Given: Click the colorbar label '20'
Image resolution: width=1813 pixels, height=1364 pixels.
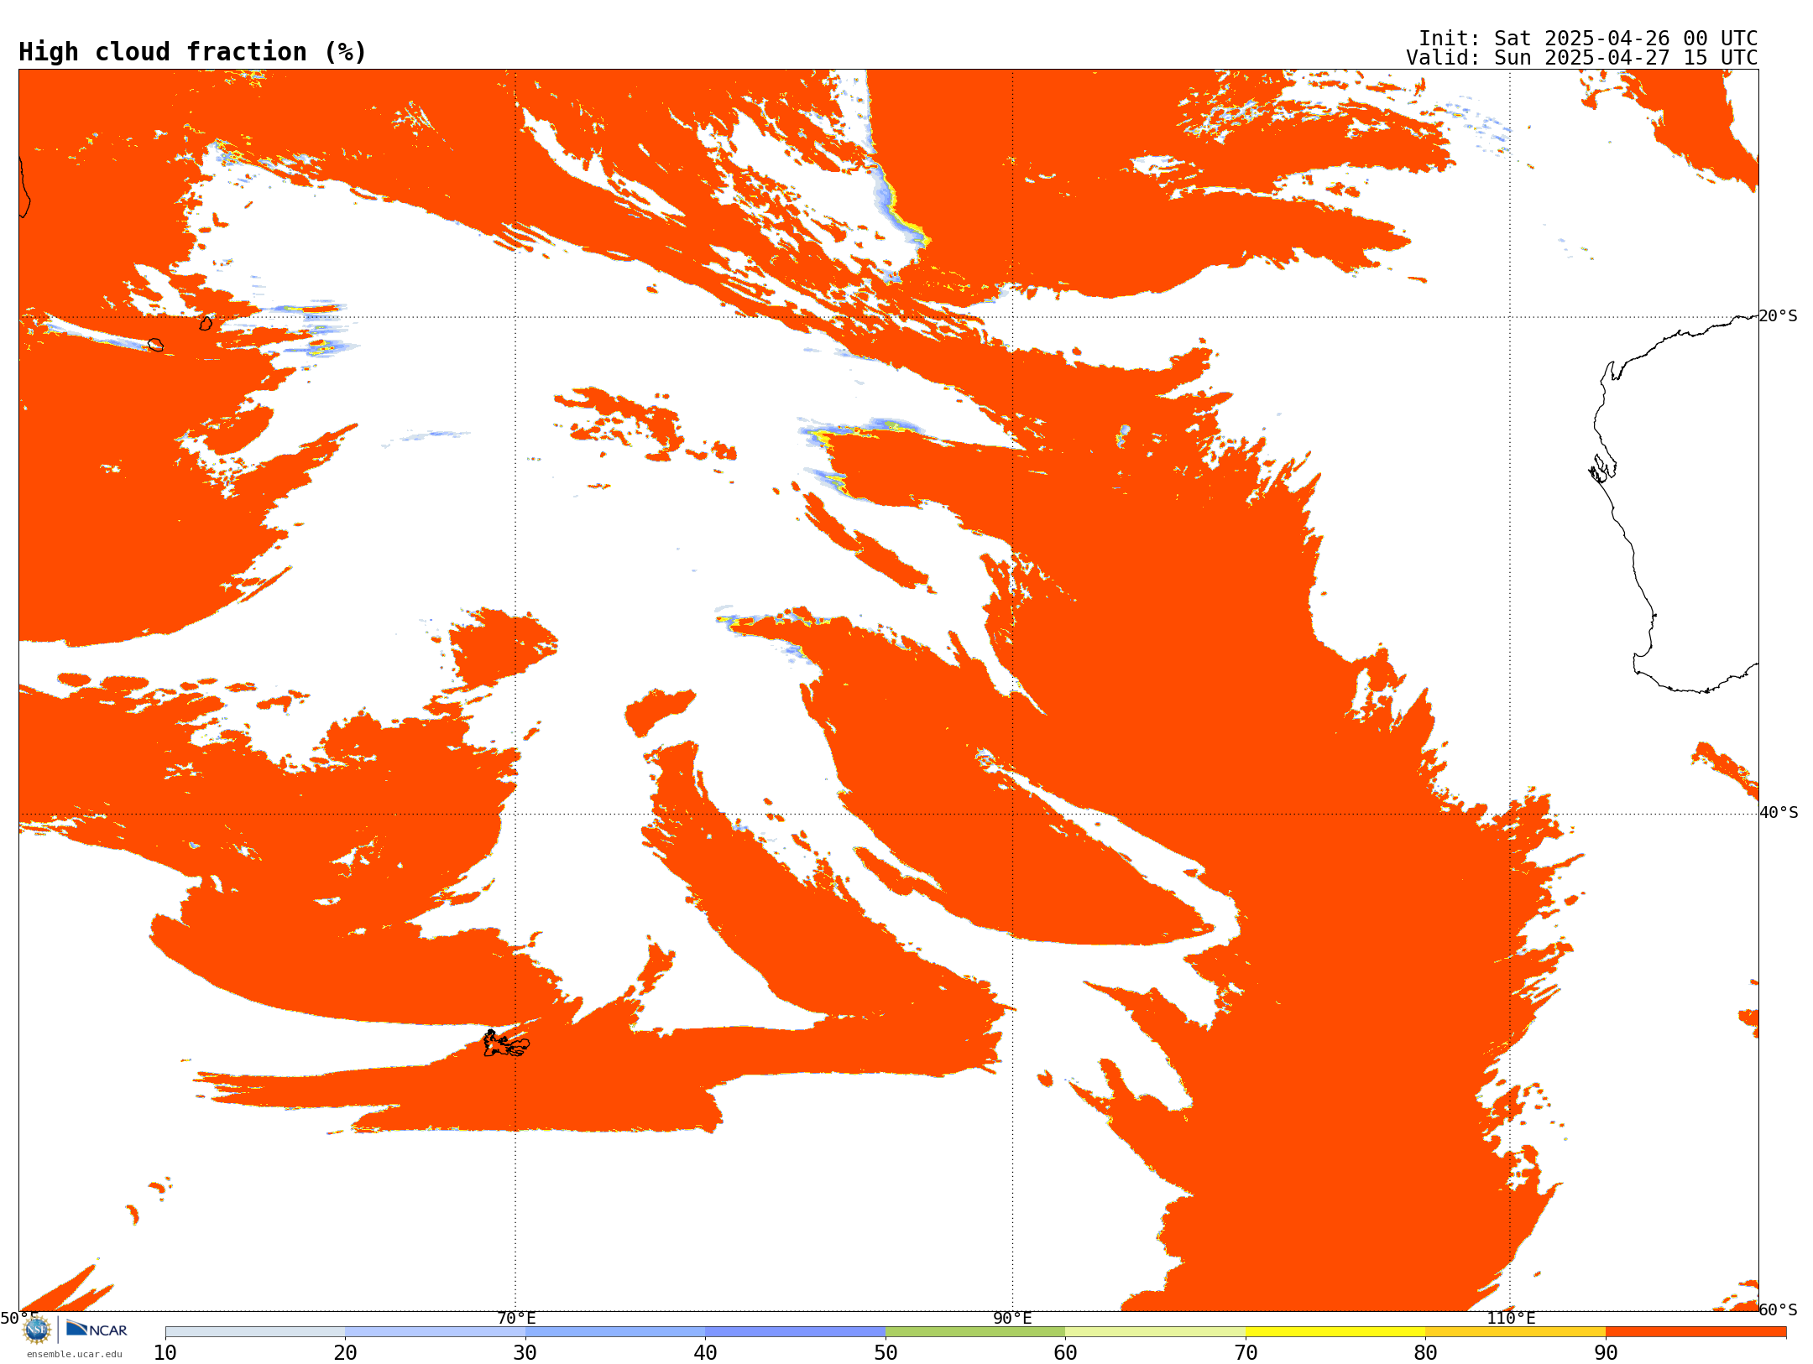Looking at the screenshot, I should 345,1352.
